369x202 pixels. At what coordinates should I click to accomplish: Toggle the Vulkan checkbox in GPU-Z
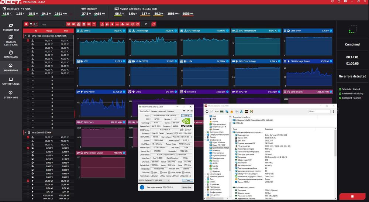pos(152,176)
